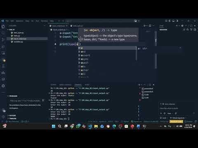Open data_type.py in the Explorer
The width and height of the screenshot is (198, 148).
coord(19,33)
